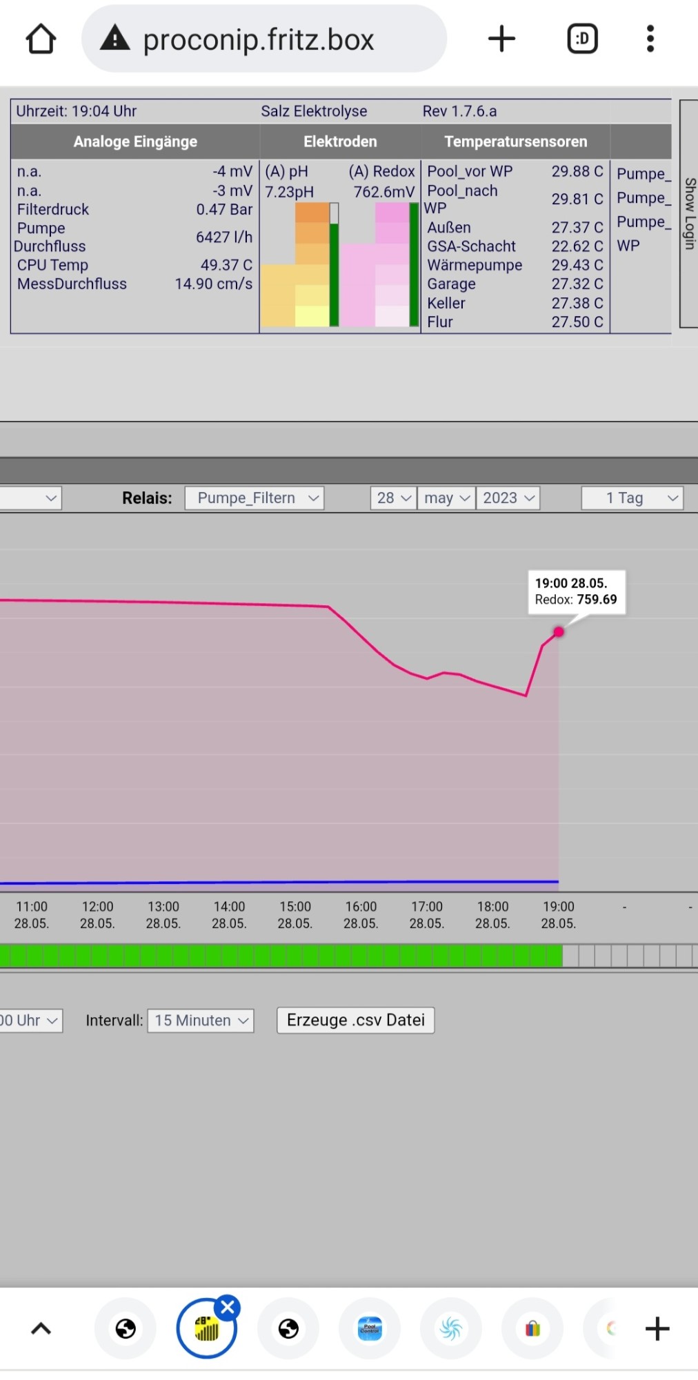Open the month dropdown showing may
This screenshot has width=698, height=1380.
[446, 498]
